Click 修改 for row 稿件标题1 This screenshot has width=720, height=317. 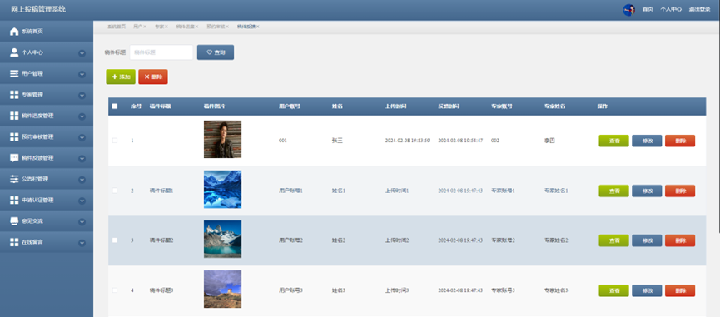tap(647, 191)
